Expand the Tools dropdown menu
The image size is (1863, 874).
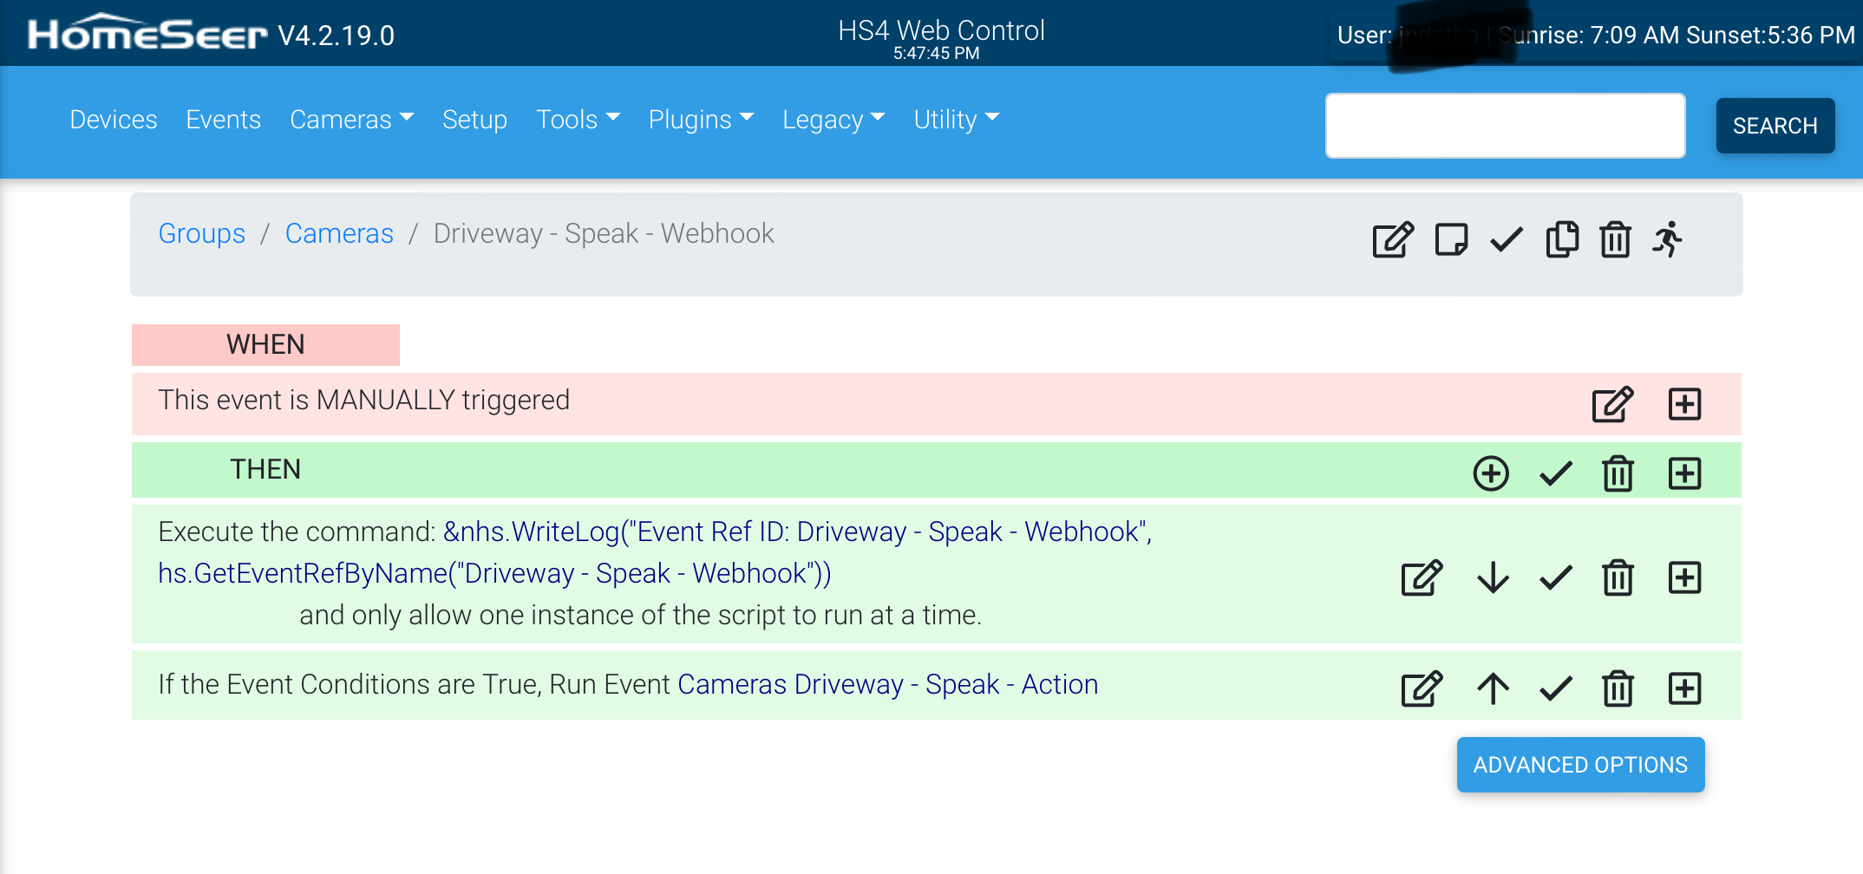(x=578, y=120)
